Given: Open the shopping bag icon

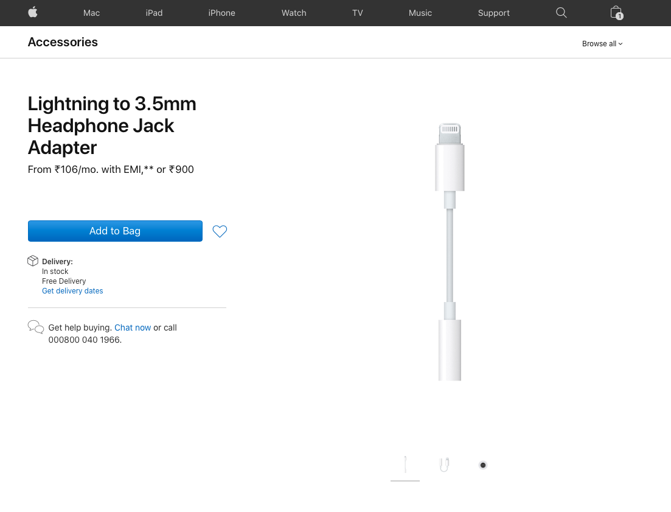Looking at the screenshot, I should (616, 13).
